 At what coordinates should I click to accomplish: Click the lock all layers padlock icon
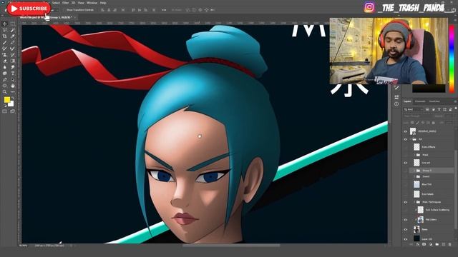(x=434, y=123)
